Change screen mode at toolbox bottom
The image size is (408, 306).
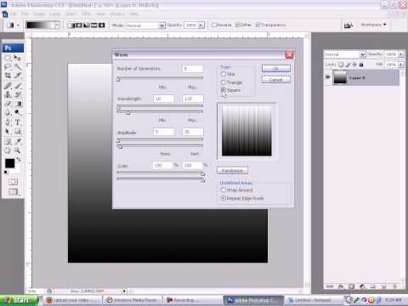(13, 192)
